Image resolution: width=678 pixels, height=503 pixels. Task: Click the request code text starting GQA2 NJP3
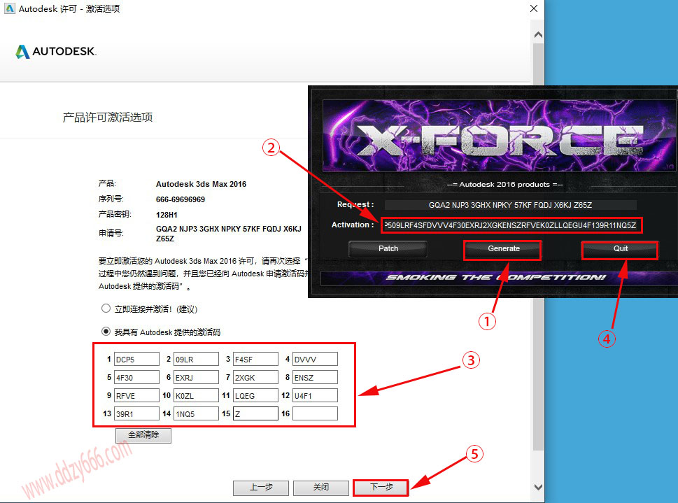228,234
